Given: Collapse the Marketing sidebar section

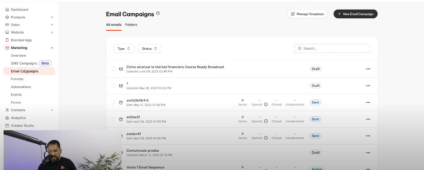Looking at the screenshot, I should point(52,48).
